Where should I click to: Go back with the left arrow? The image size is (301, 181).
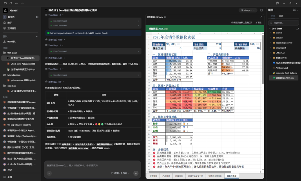pyautogui.click(x=16, y=3)
